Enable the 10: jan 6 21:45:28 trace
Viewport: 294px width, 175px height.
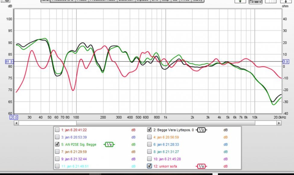(150, 159)
